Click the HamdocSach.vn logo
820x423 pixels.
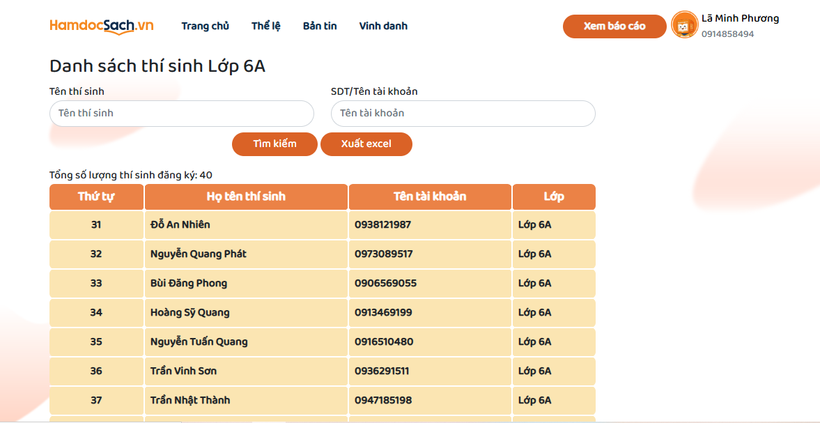point(101,26)
